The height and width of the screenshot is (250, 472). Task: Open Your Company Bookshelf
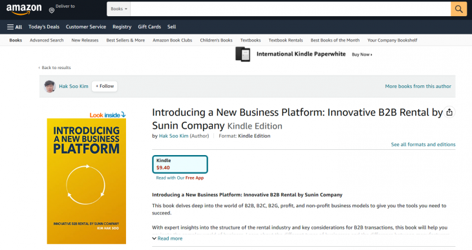coord(392,40)
